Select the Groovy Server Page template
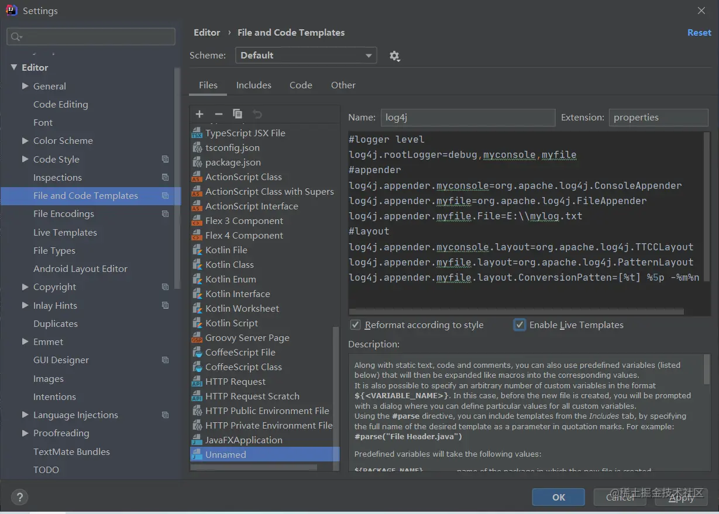Viewport: 719px width, 514px height. point(247,337)
